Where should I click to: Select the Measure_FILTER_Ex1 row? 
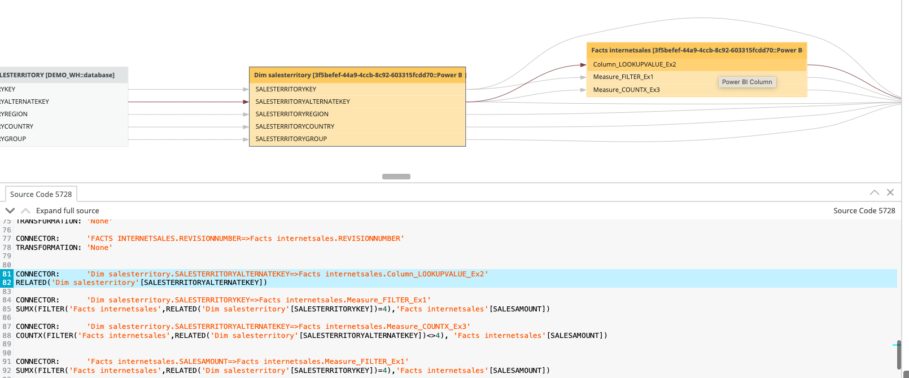(x=623, y=77)
